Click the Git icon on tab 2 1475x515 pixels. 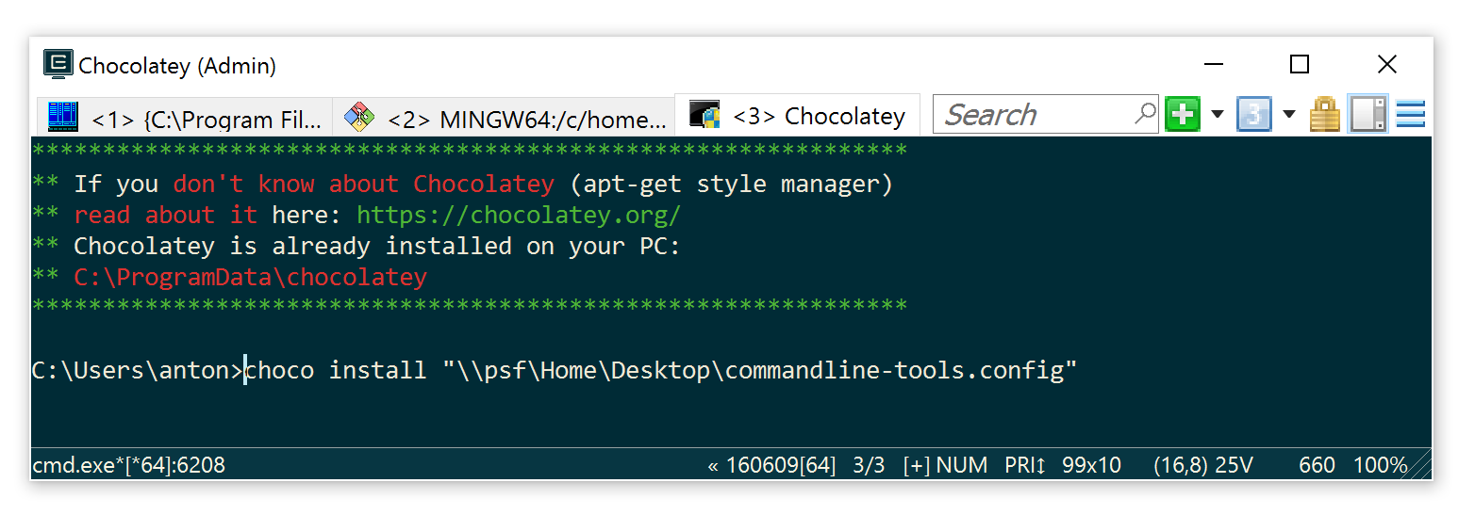tap(359, 117)
